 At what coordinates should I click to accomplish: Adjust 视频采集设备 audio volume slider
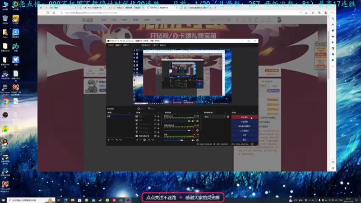pyautogui.click(x=177, y=130)
